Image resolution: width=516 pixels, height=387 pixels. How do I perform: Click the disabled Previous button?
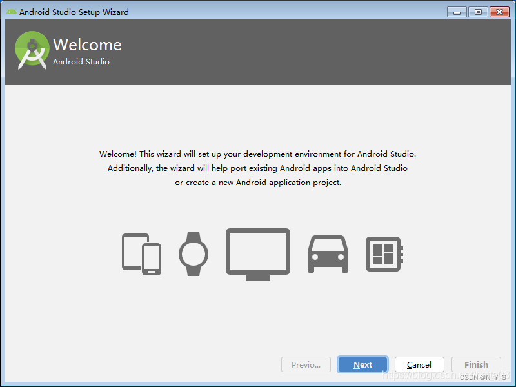(306, 364)
